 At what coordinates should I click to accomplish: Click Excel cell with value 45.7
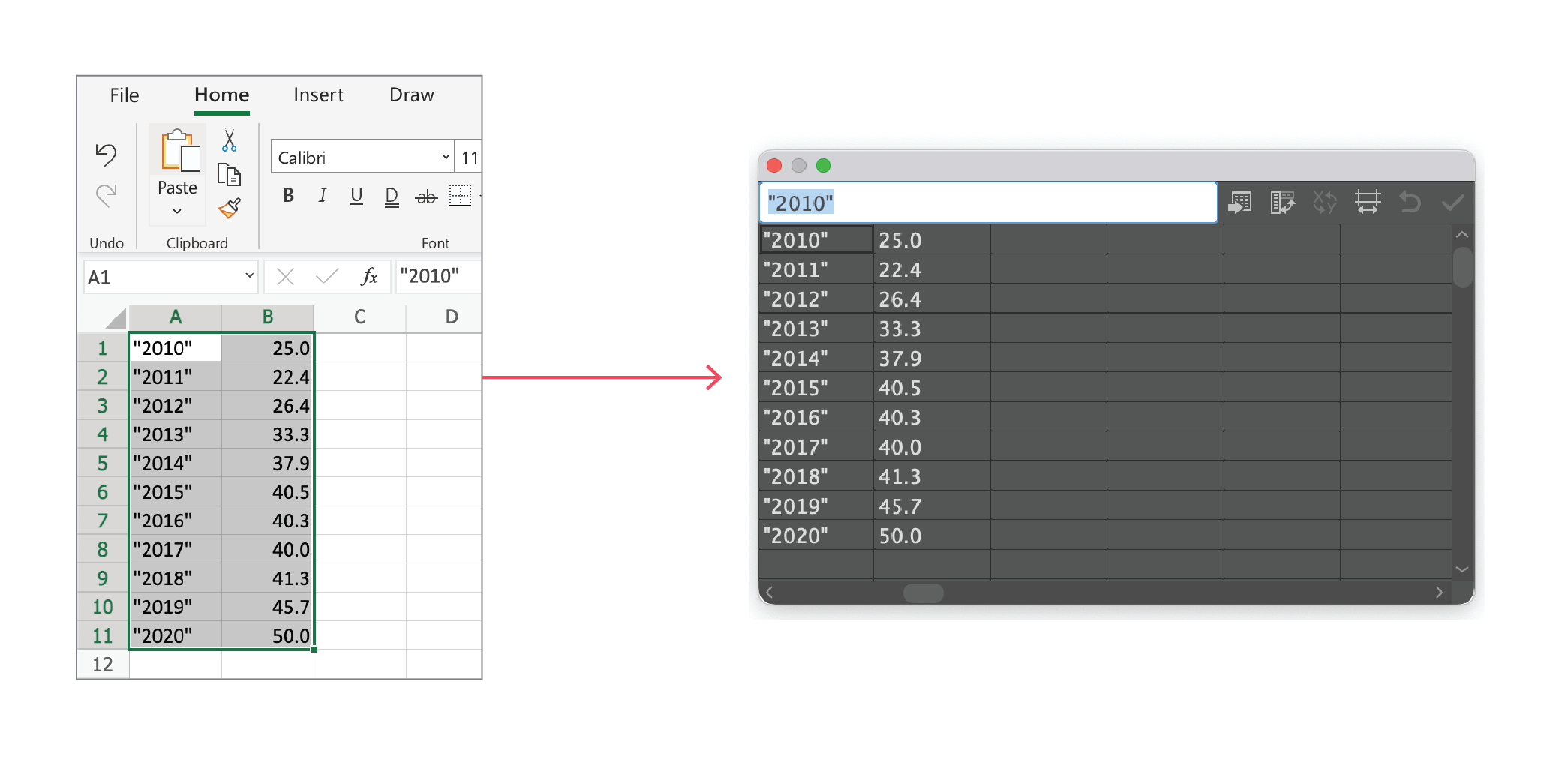point(268,607)
